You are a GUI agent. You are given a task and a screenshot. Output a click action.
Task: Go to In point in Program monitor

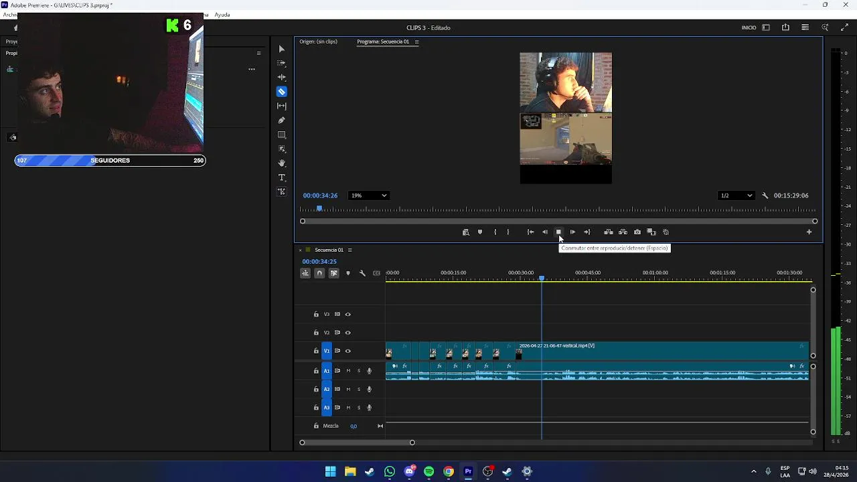[530, 232]
